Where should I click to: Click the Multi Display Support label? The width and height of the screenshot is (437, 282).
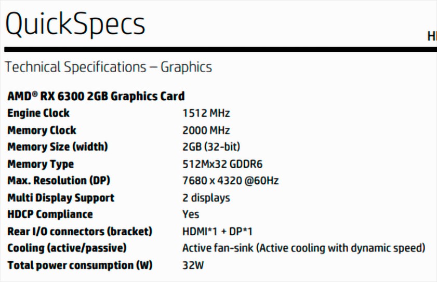[x=61, y=198]
